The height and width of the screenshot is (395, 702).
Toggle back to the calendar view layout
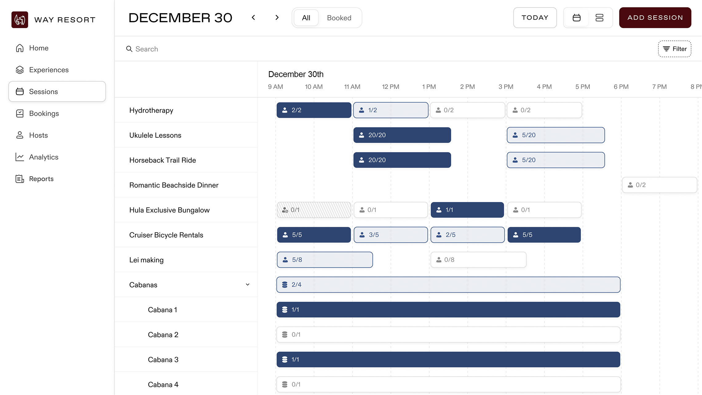pos(577,18)
